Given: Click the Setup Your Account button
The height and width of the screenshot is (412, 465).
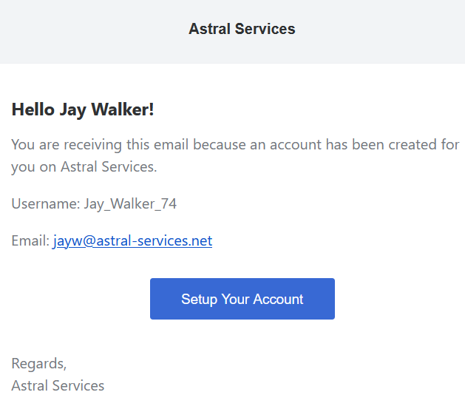Looking at the screenshot, I should pos(242,299).
